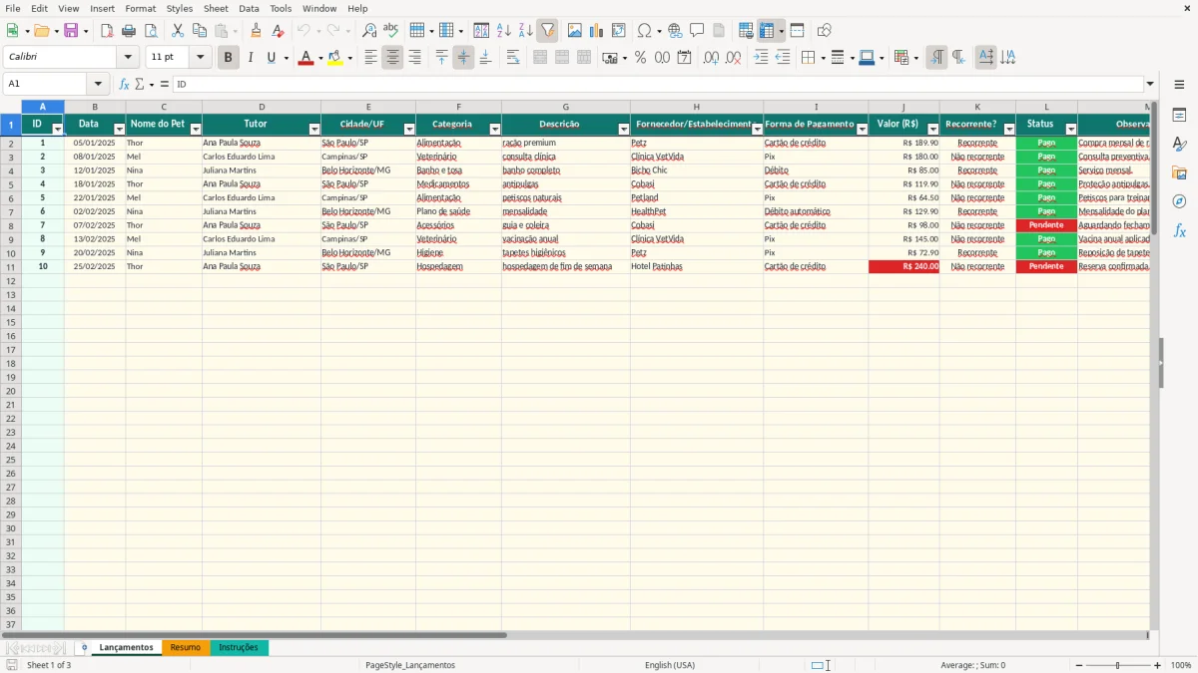The height and width of the screenshot is (673, 1198).
Task: Click the Save document icon
Action: (x=71, y=31)
